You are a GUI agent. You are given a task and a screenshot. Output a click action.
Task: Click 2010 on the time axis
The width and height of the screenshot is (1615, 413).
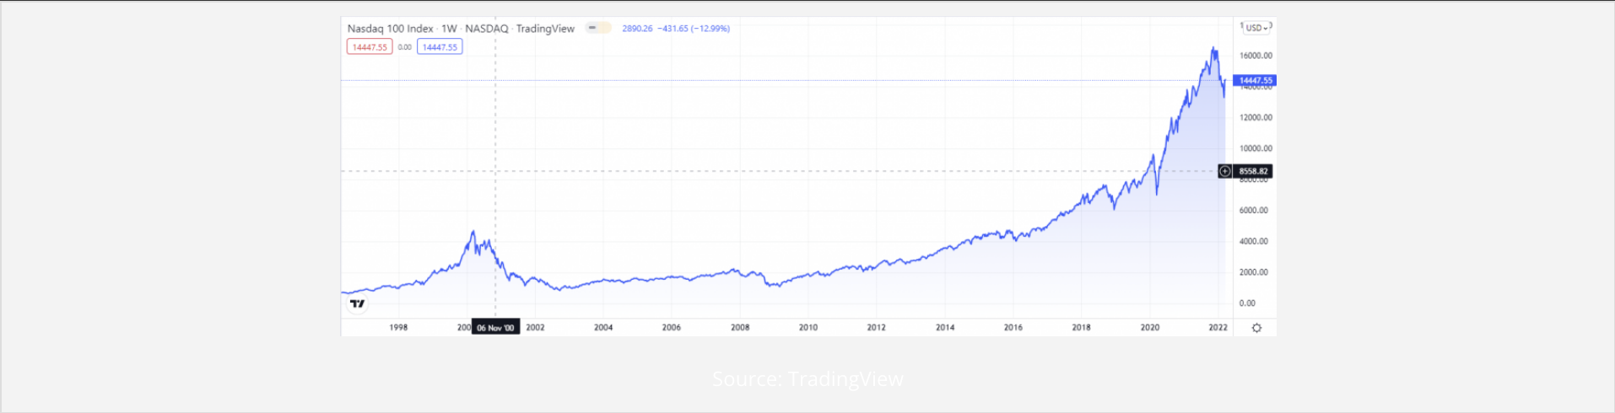(x=808, y=328)
